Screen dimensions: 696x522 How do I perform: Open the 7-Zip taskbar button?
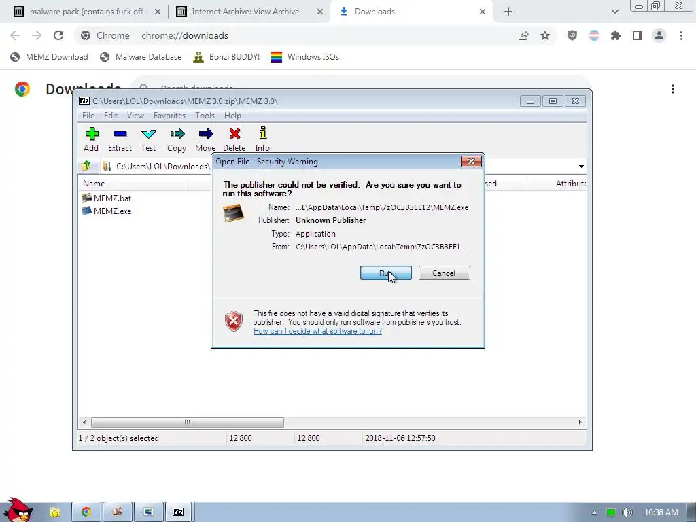pyautogui.click(x=179, y=512)
